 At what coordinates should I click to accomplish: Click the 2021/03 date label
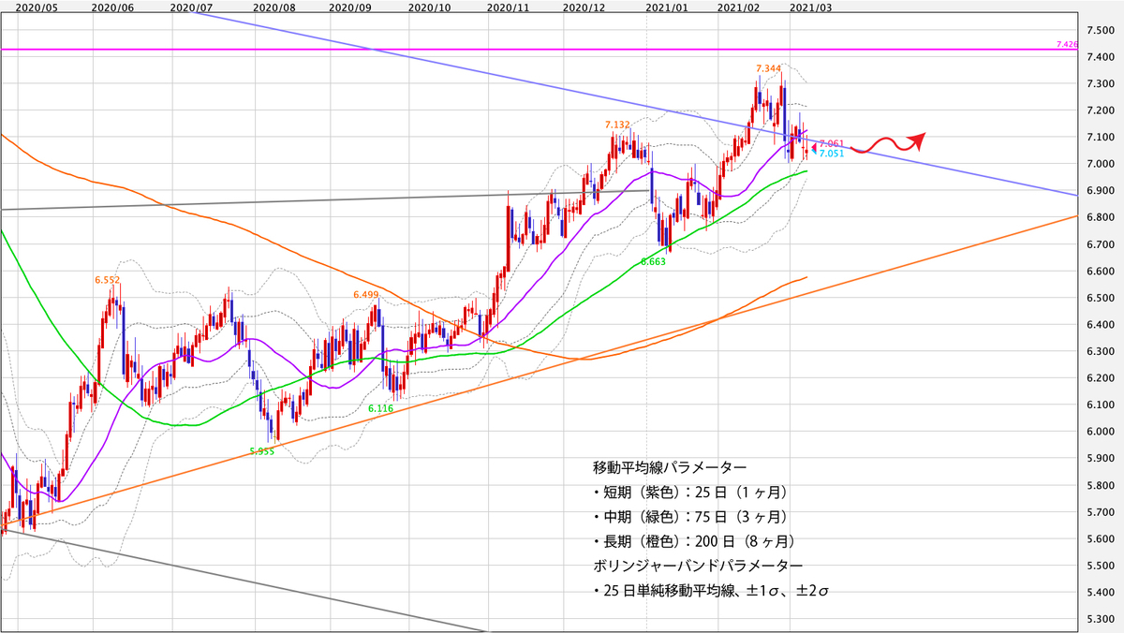point(810,6)
